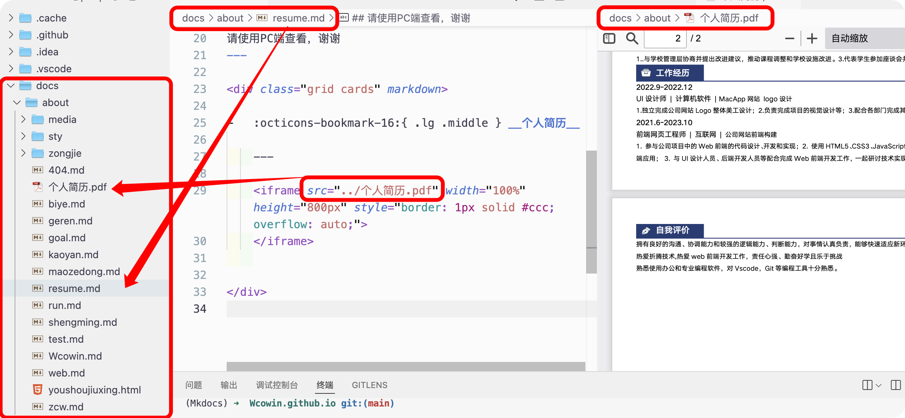The height and width of the screenshot is (418, 905).
Task: Click about in the PDF breadcrumb
Action: tap(657, 18)
